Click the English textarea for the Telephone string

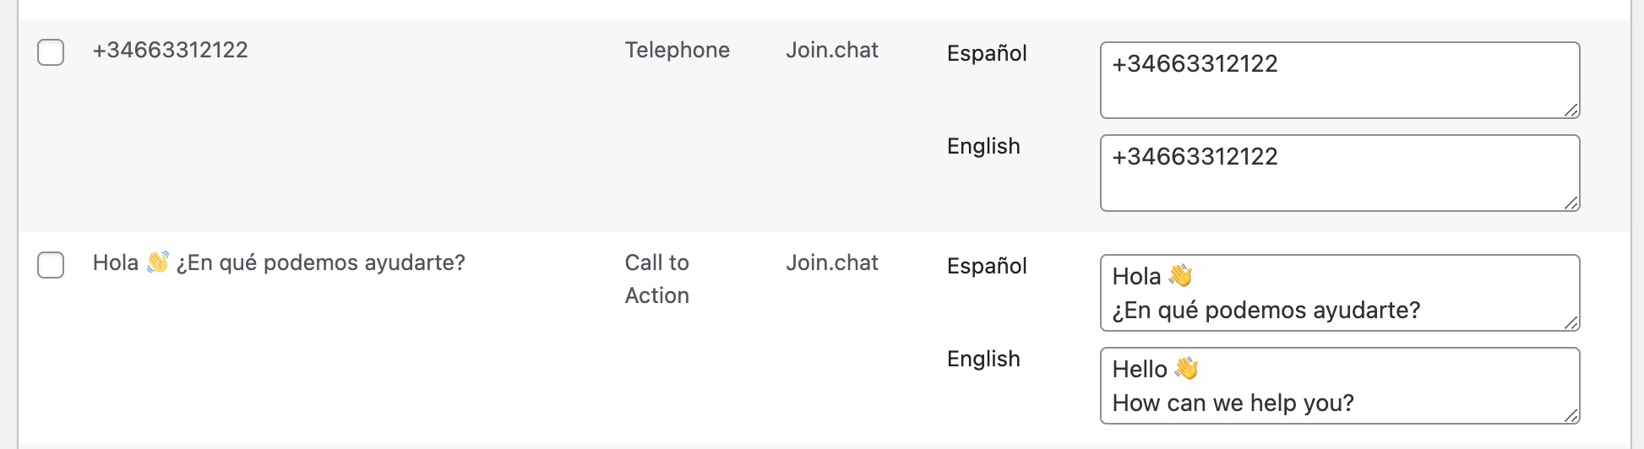click(x=1339, y=173)
